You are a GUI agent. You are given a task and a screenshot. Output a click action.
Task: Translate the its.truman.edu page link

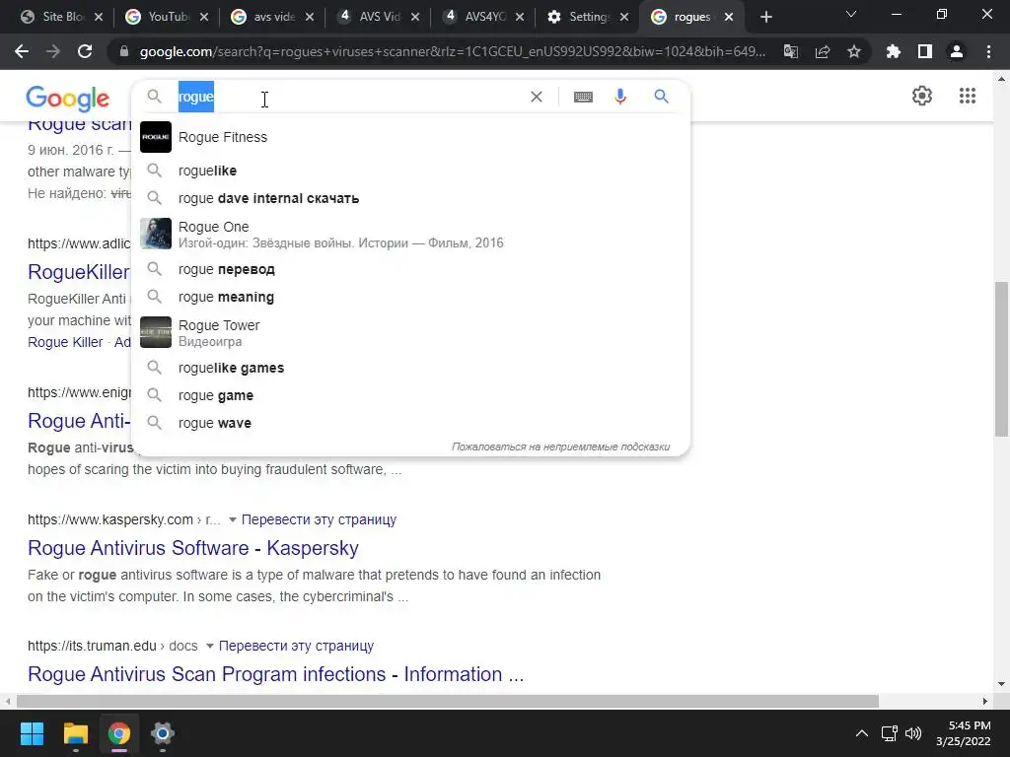click(x=296, y=646)
